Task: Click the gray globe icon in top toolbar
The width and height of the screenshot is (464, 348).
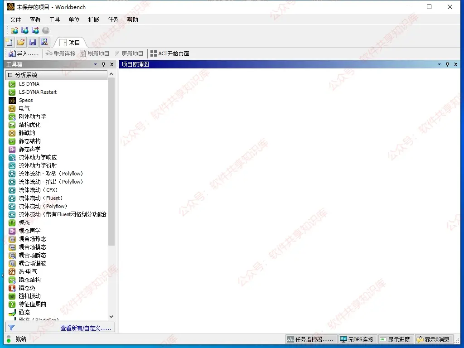Action: coord(46,30)
